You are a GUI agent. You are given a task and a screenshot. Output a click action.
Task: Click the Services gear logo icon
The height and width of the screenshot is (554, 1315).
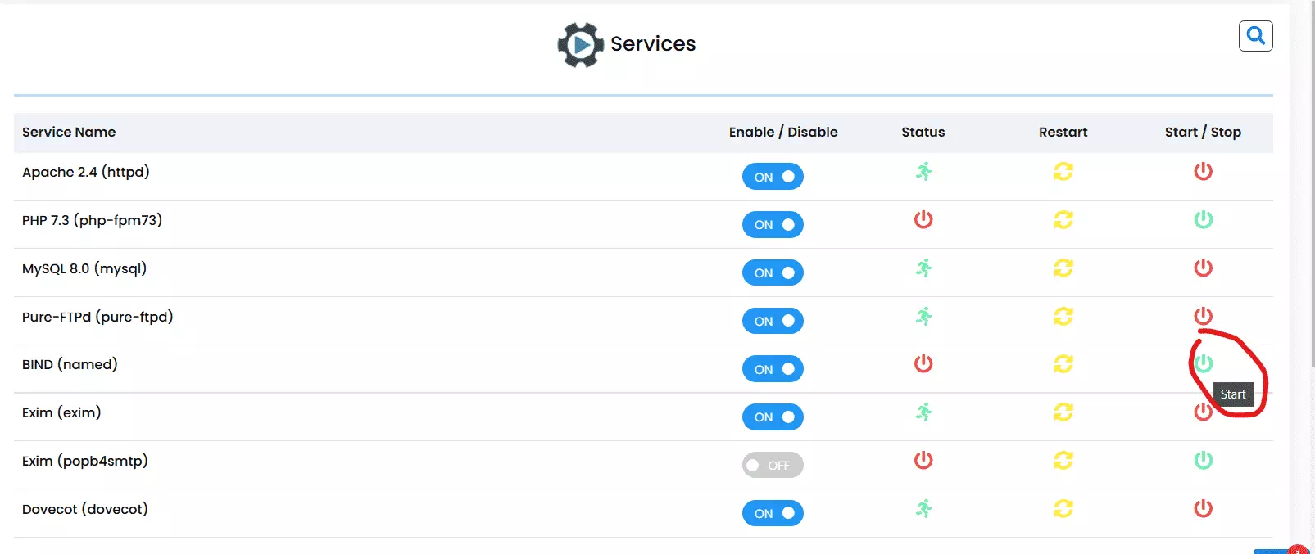coord(581,44)
